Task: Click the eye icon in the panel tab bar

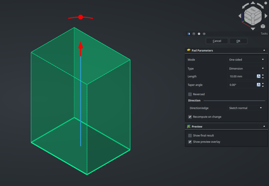Action: (204, 34)
